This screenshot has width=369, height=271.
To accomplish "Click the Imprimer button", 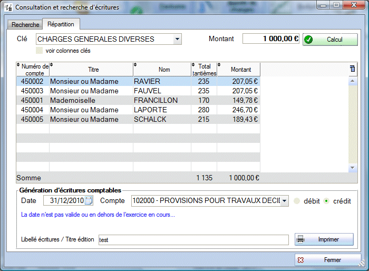I will pyautogui.click(x=324, y=239).
